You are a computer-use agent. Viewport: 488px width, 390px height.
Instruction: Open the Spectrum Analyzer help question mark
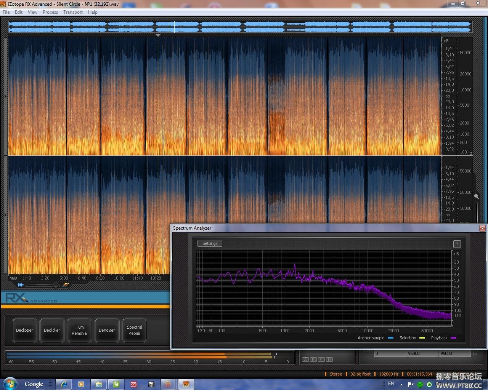[x=457, y=244]
